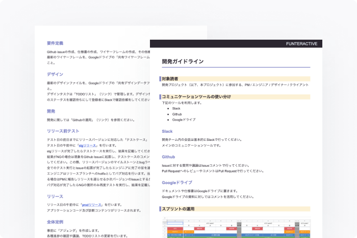Click the line アプリケーションコード及び診断コンテンツがリリースされます。
Image resolution: width=357 pixels, height=238 pixels.
pyautogui.click(x=94, y=211)
